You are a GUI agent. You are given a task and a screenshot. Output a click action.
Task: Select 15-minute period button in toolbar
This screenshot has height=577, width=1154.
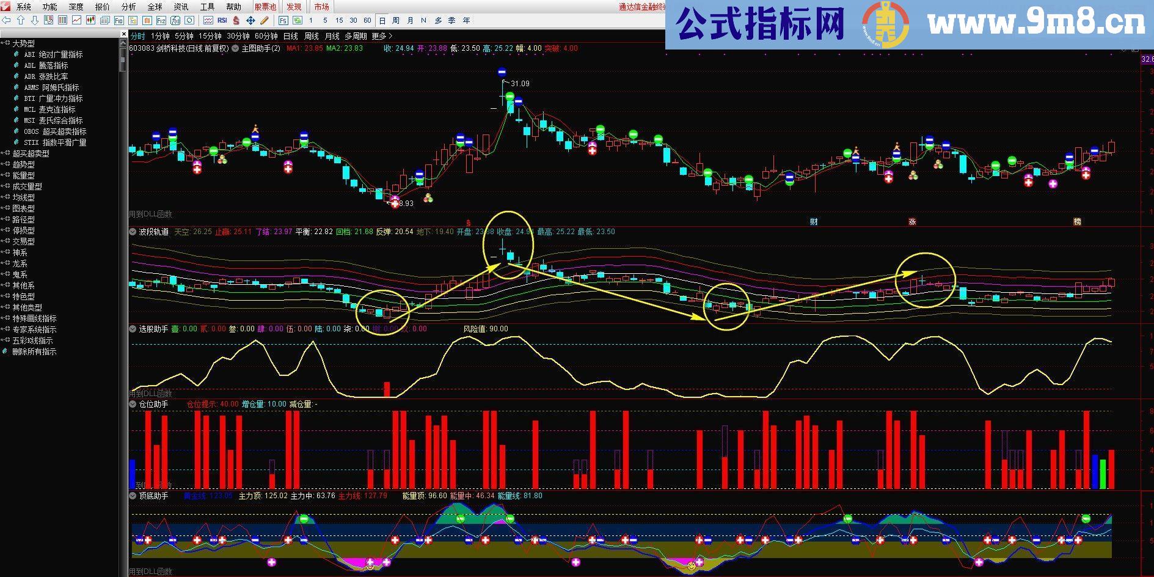(x=339, y=20)
